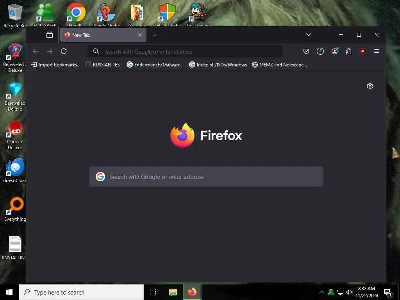
Task: Select the blue gem Bejeweled Deluxe shortcut
Action: 15,97
